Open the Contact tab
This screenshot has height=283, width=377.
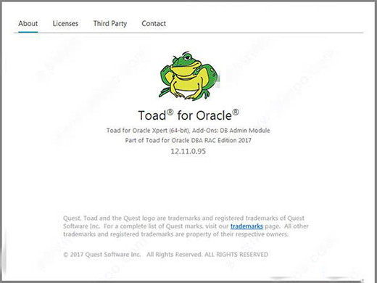tap(154, 24)
